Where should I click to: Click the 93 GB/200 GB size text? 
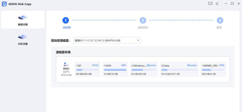[139, 74]
